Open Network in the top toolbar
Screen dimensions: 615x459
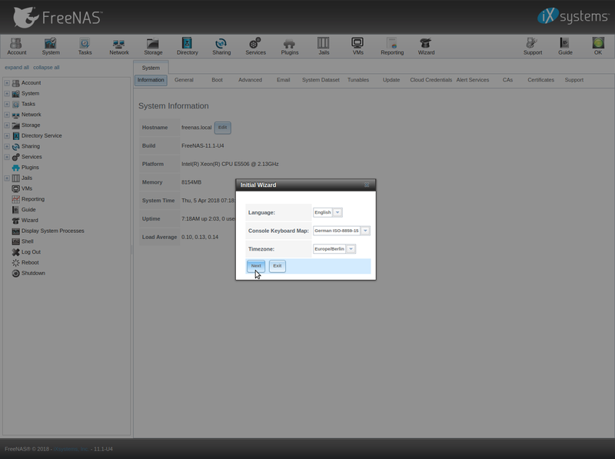tap(119, 46)
